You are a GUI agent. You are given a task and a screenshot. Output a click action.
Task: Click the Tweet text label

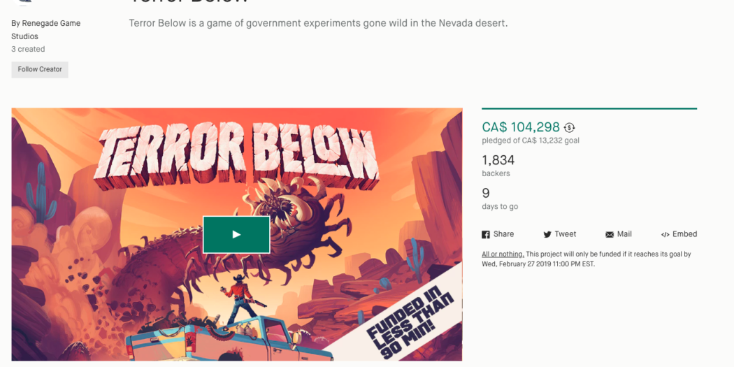tap(566, 234)
